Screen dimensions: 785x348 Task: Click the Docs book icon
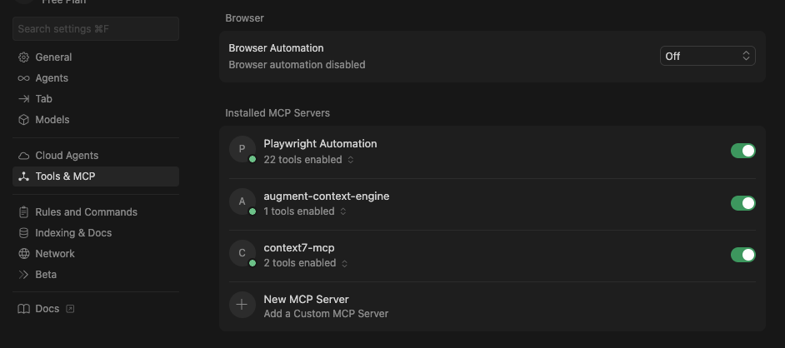(23, 309)
